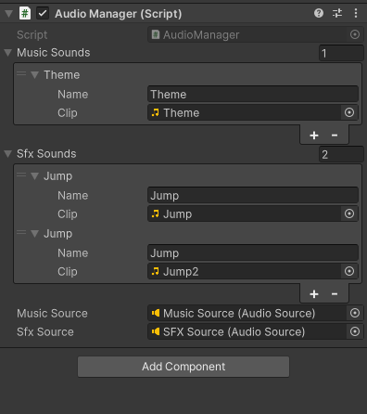Click the Music Source label
This screenshot has width=367, height=414.
(x=52, y=314)
